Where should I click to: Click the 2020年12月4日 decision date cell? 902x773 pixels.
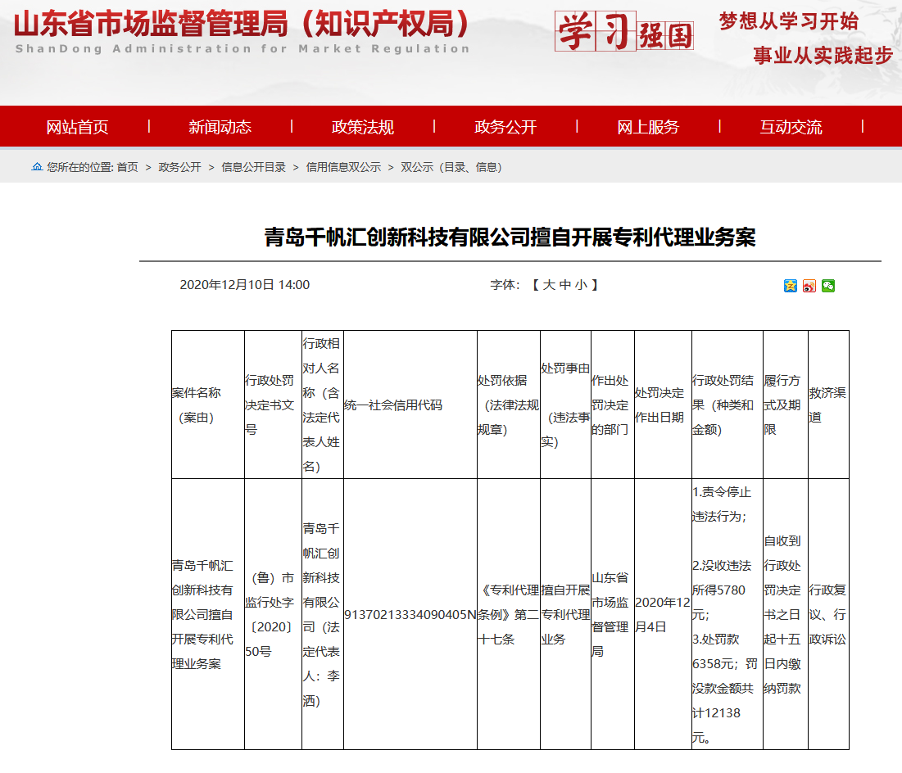click(663, 614)
